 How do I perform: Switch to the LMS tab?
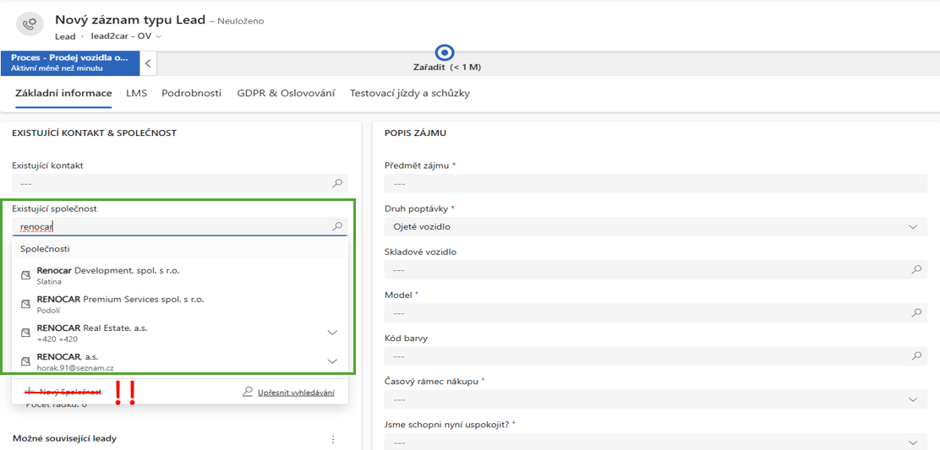point(136,94)
